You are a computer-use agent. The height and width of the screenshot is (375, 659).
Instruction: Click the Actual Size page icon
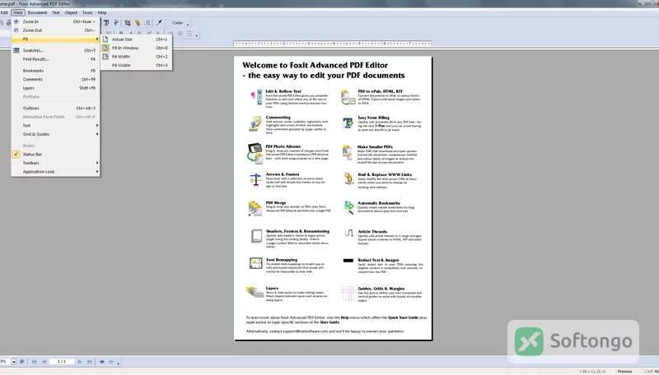pyautogui.click(x=105, y=39)
